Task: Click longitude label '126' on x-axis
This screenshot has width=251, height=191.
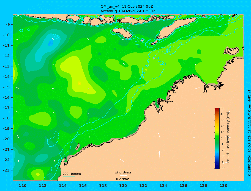Action: point(183,186)
